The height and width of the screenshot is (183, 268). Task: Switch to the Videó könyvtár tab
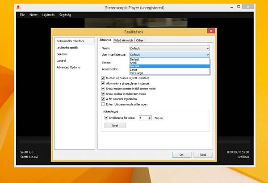tap(124, 41)
